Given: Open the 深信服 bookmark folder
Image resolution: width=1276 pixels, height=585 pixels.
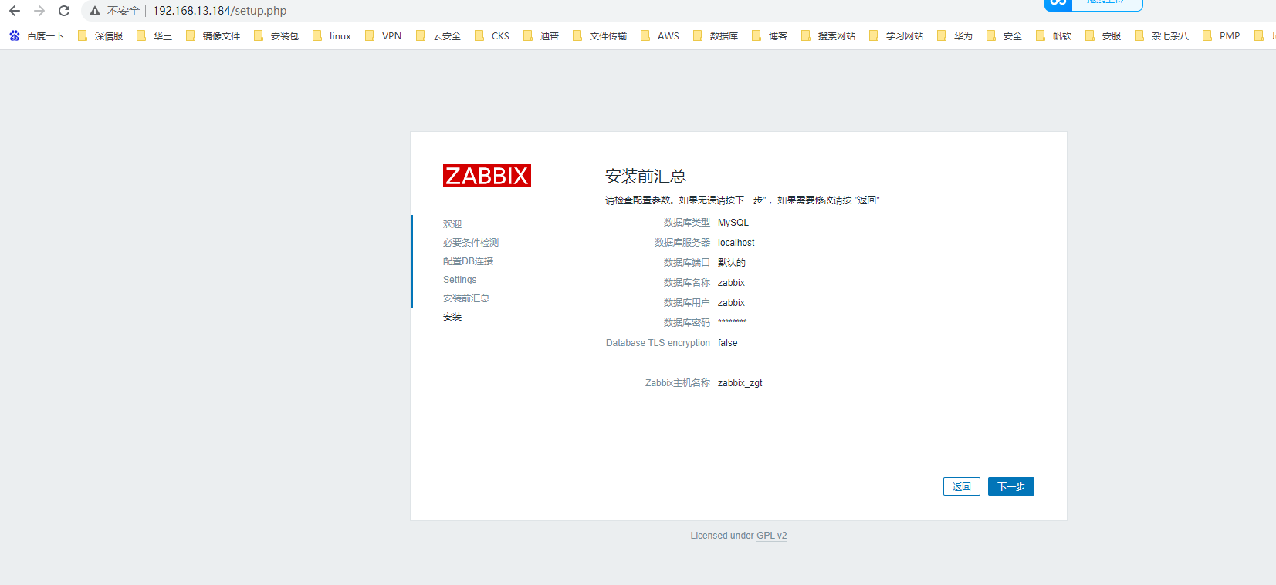Looking at the screenshot, I should point(100,35).
